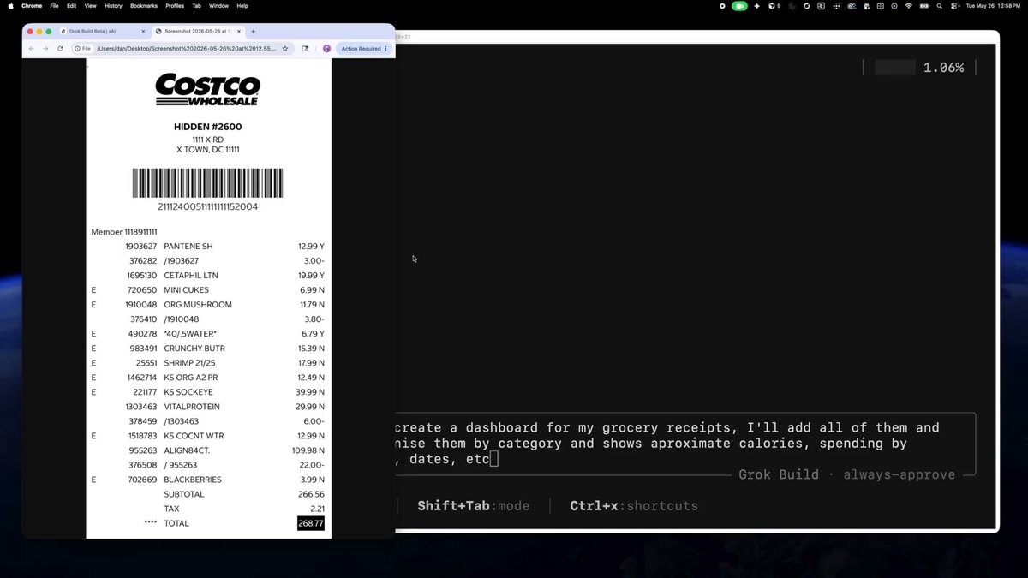
Task: Open the battery status menu
Action: [x=923, y=5]
